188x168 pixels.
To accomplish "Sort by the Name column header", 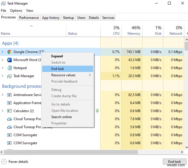I will click(33, 31).
